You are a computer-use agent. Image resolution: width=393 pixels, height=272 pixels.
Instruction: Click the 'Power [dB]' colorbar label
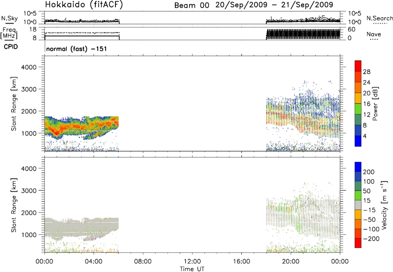[x=375, y=104]
